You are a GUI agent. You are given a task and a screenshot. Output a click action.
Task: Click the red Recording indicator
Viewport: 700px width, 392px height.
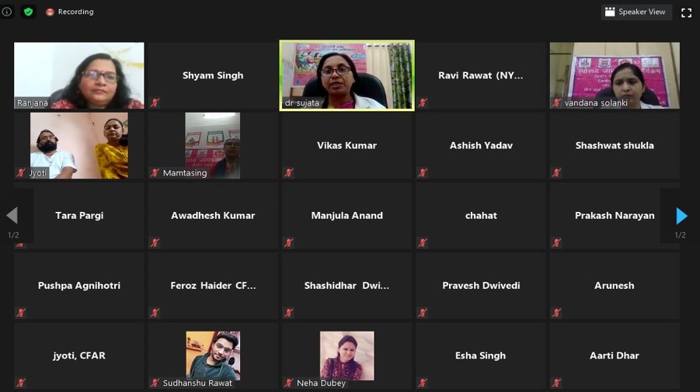pyautogui.click(x=69, y=12)
